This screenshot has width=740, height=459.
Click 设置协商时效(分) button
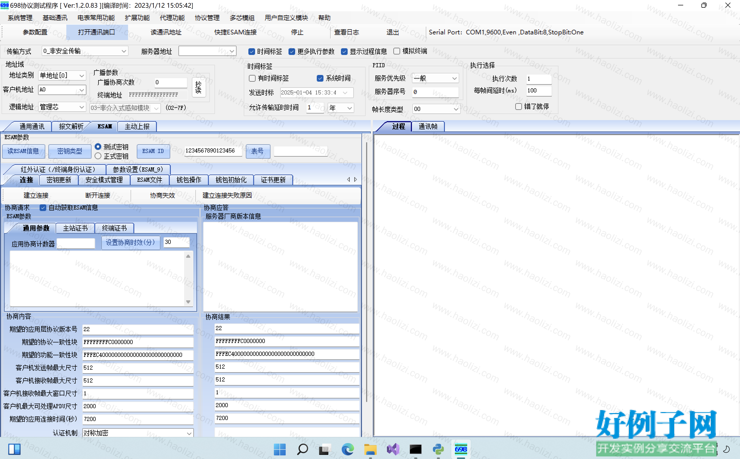click(131, 243)
